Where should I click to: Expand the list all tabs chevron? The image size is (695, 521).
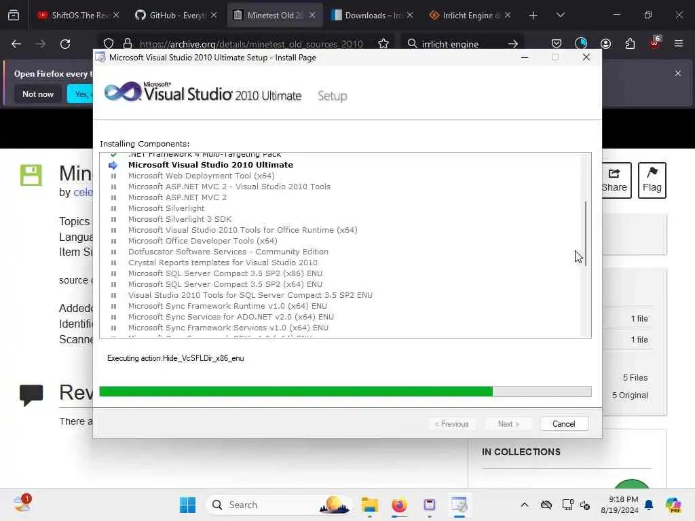click(560, 16)
